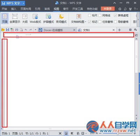Click the full-screen icon in status bar
The height and width of the screenshot is (136, 140).
[x=60, y=133]
